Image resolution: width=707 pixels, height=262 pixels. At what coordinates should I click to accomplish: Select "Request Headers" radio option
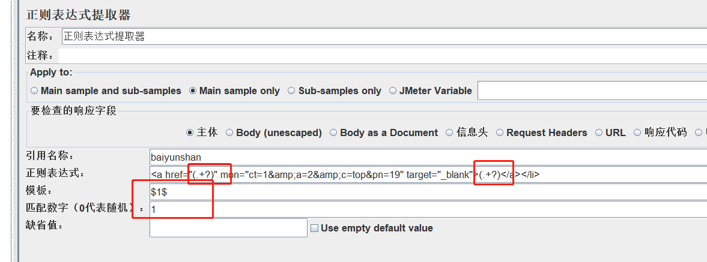[x=500, y=133]
